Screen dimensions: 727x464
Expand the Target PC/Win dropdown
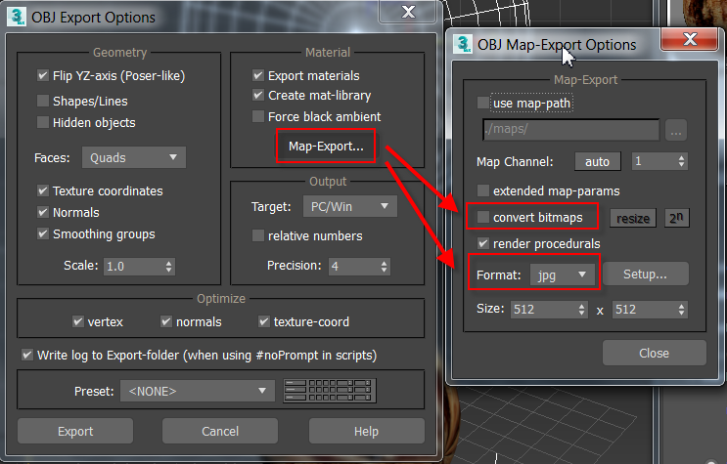[350, 206]
